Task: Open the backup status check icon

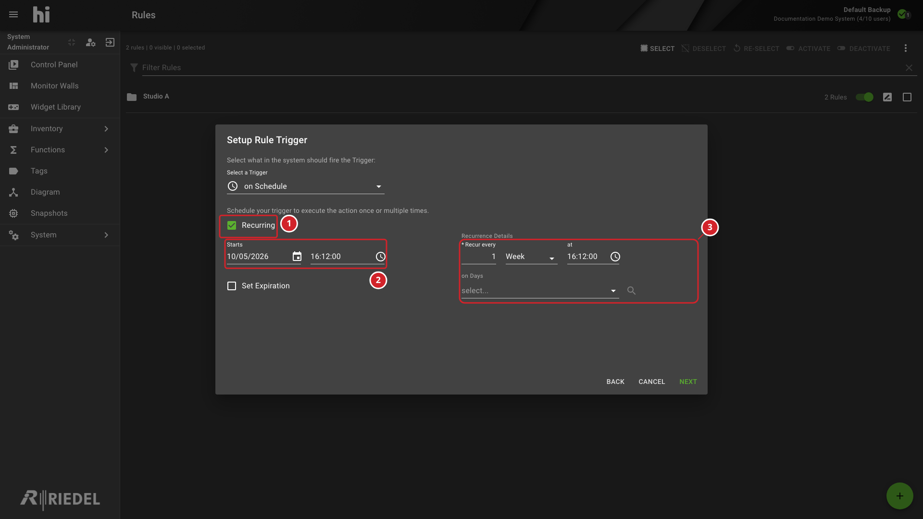Action: 903,14
